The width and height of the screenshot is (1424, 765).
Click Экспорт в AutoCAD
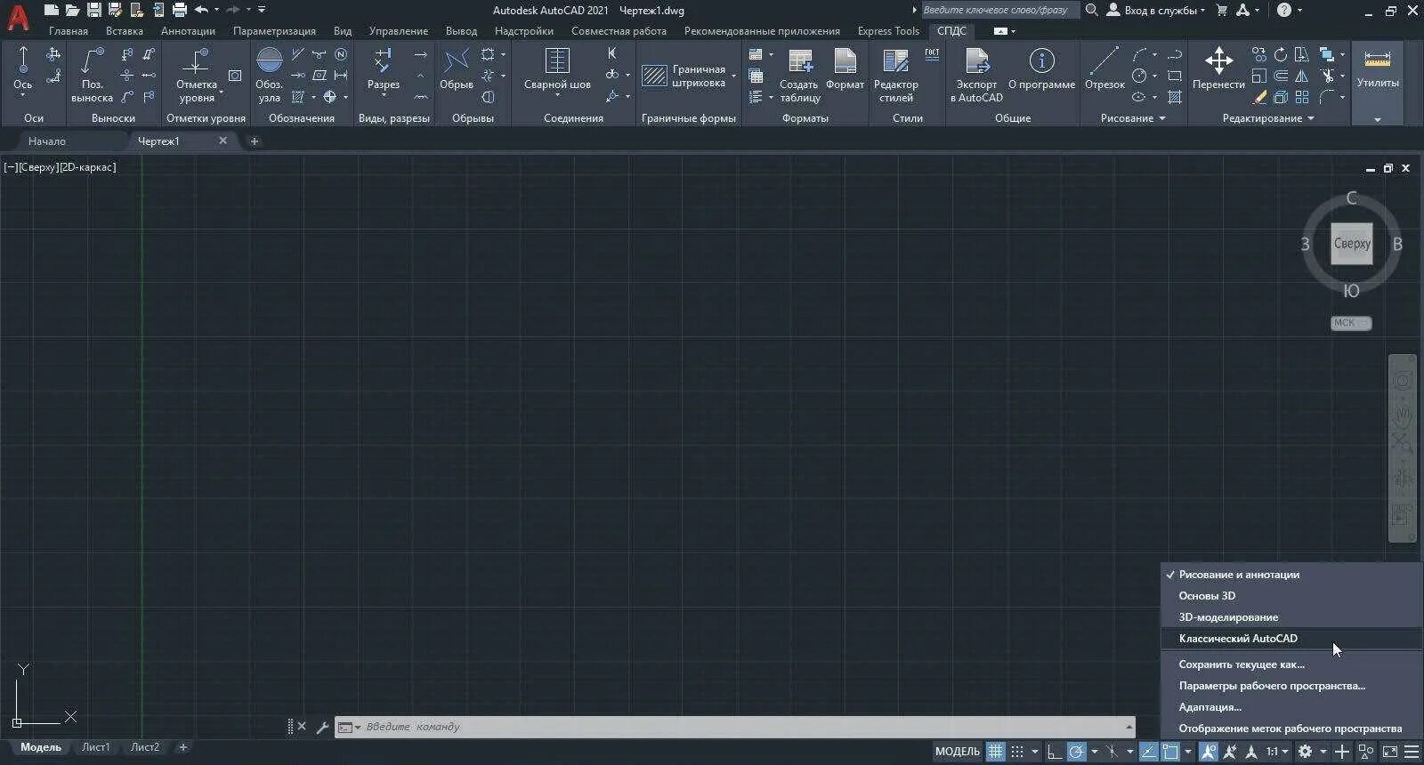click(x=976, y=75)
